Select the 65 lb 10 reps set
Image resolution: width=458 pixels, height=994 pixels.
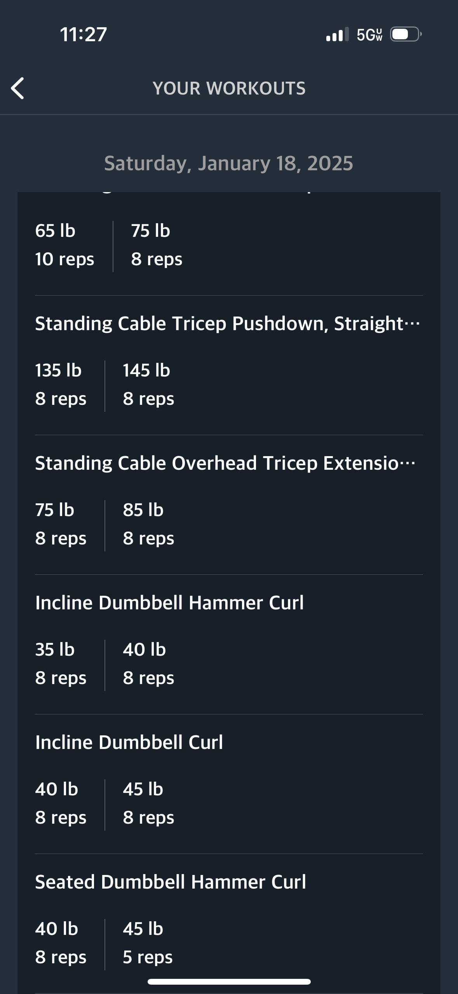[64, 245]
